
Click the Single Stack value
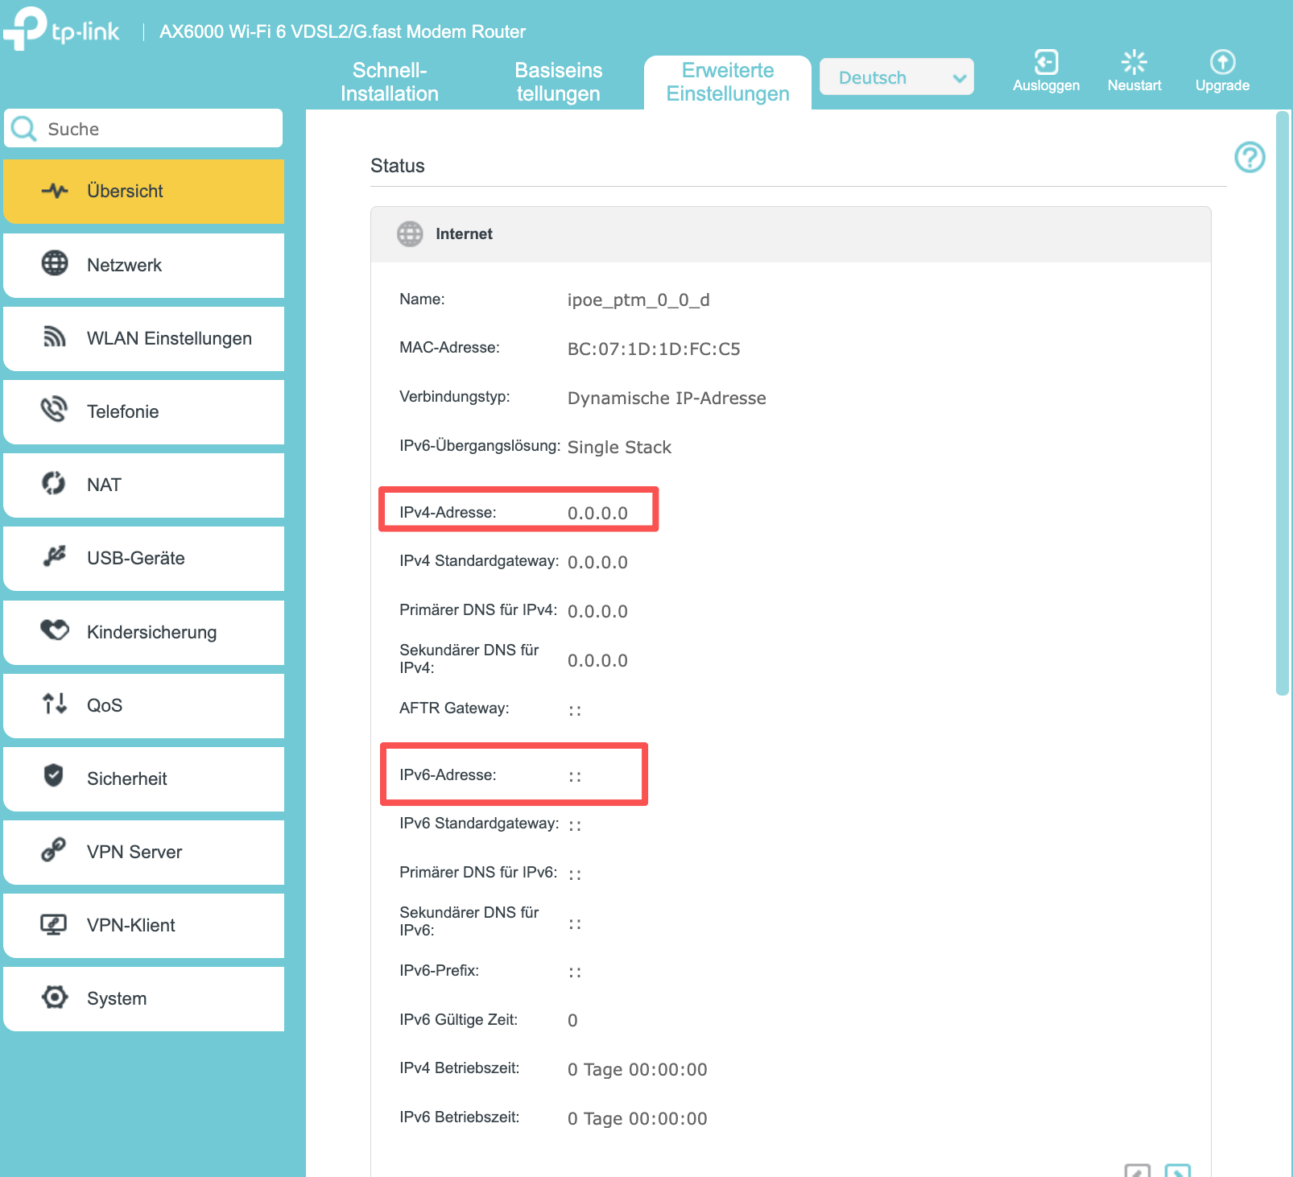[x=619, y=447]
